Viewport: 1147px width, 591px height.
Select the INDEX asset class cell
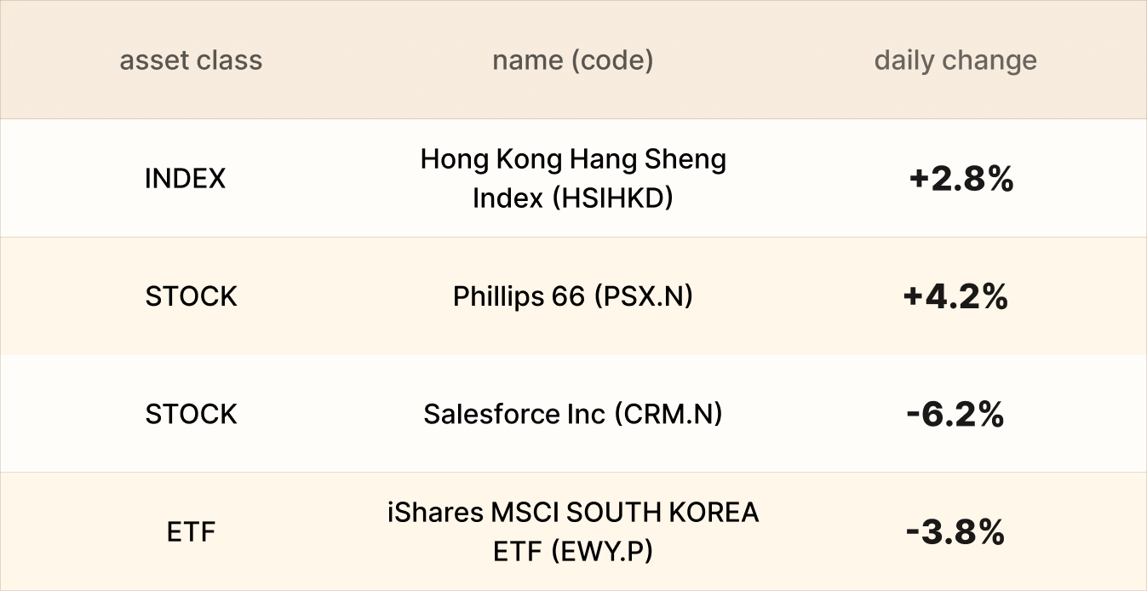[x=186, y=179]
